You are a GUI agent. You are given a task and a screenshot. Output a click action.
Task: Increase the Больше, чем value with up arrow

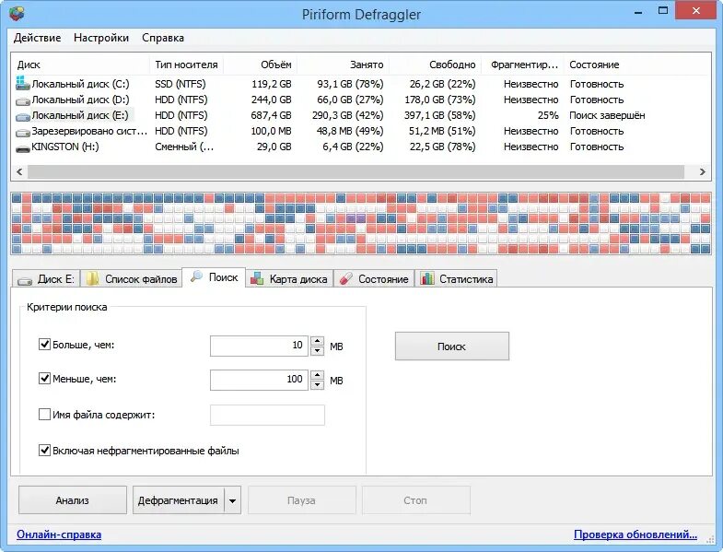point(317,341)
